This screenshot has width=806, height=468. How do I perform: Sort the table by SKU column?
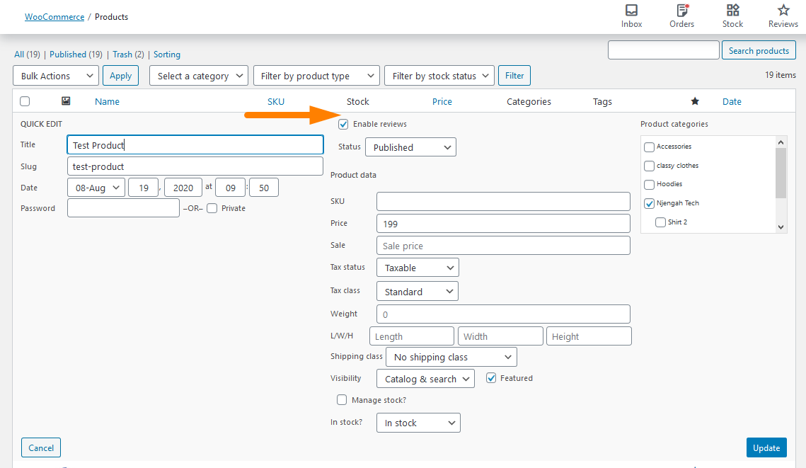pyautogui.click(x=275, y=101)
